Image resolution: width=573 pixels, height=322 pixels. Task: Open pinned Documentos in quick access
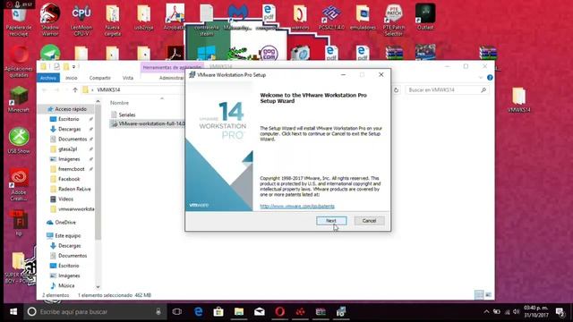(x=73, y=139)
